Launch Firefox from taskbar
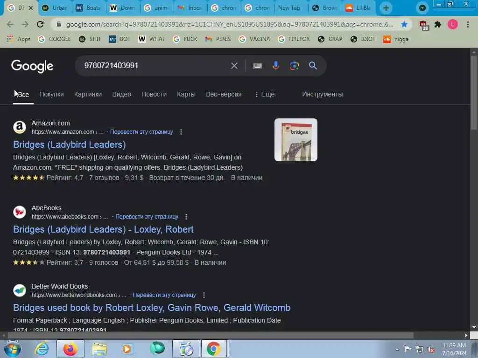 (70, 349)
